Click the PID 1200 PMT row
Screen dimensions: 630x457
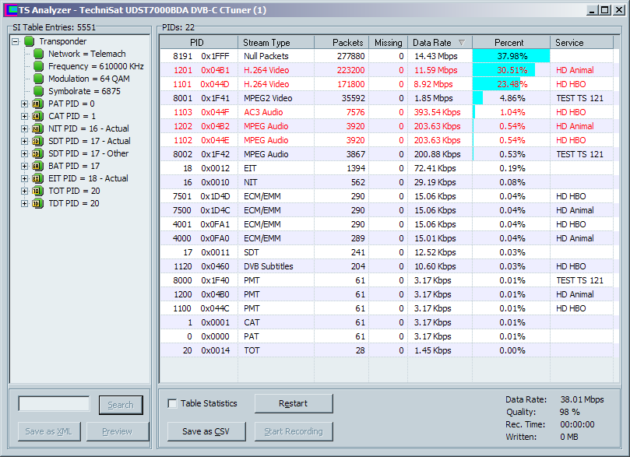(386, 294)
